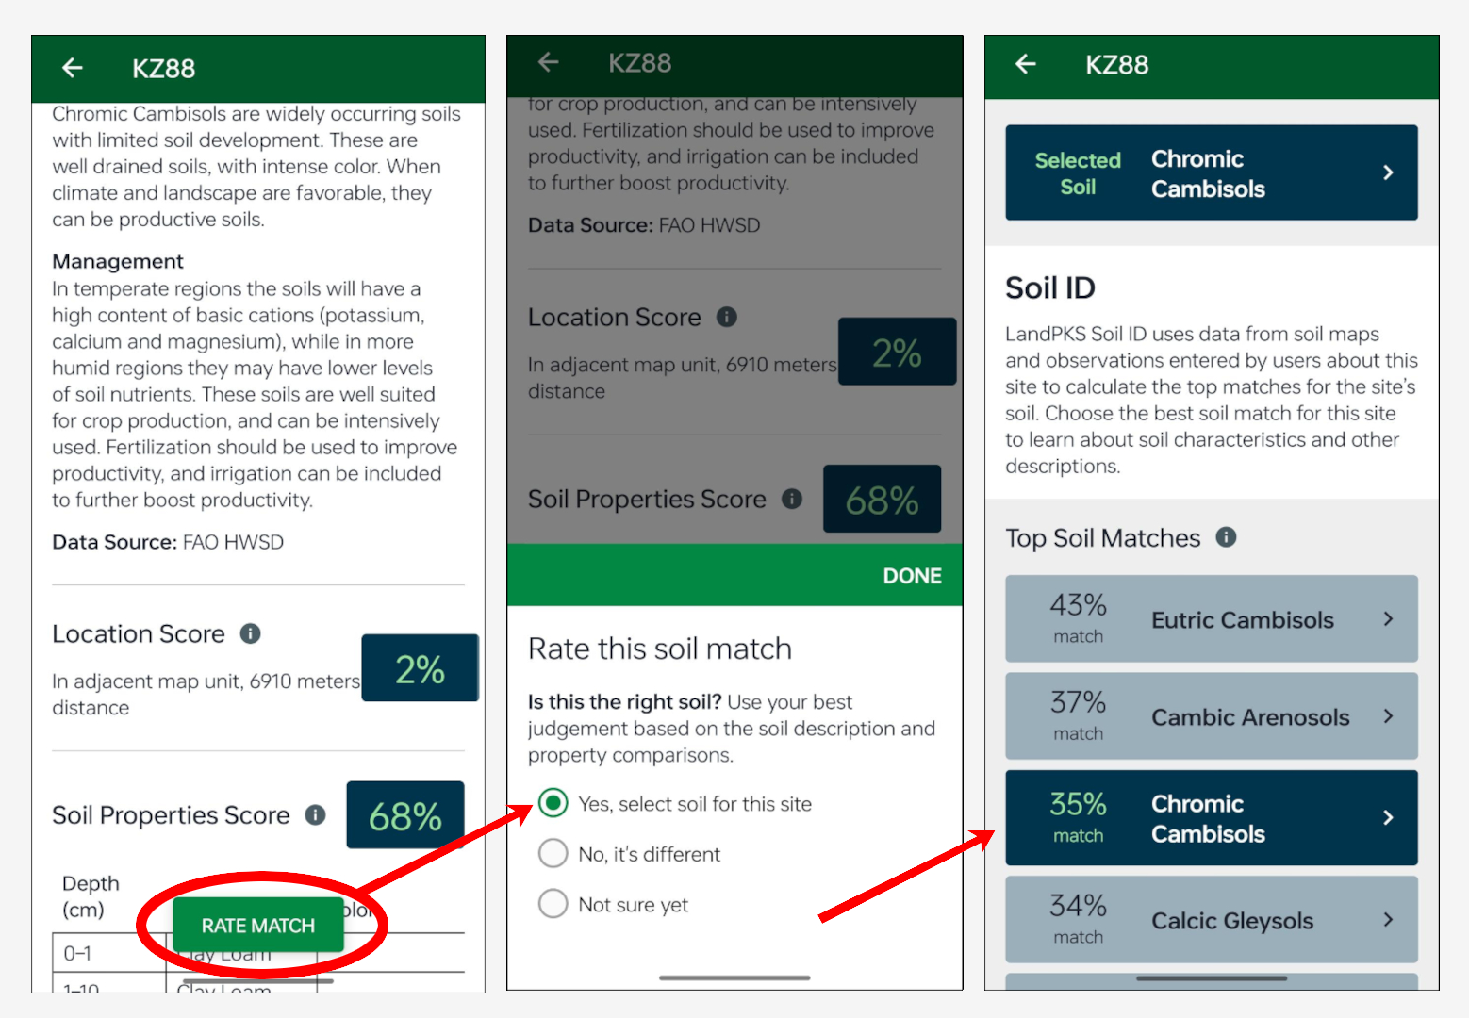Open the Calcic Gleysols match details

pos(1212,919)
